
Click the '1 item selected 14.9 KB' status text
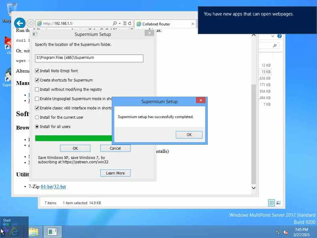[82, 203]
